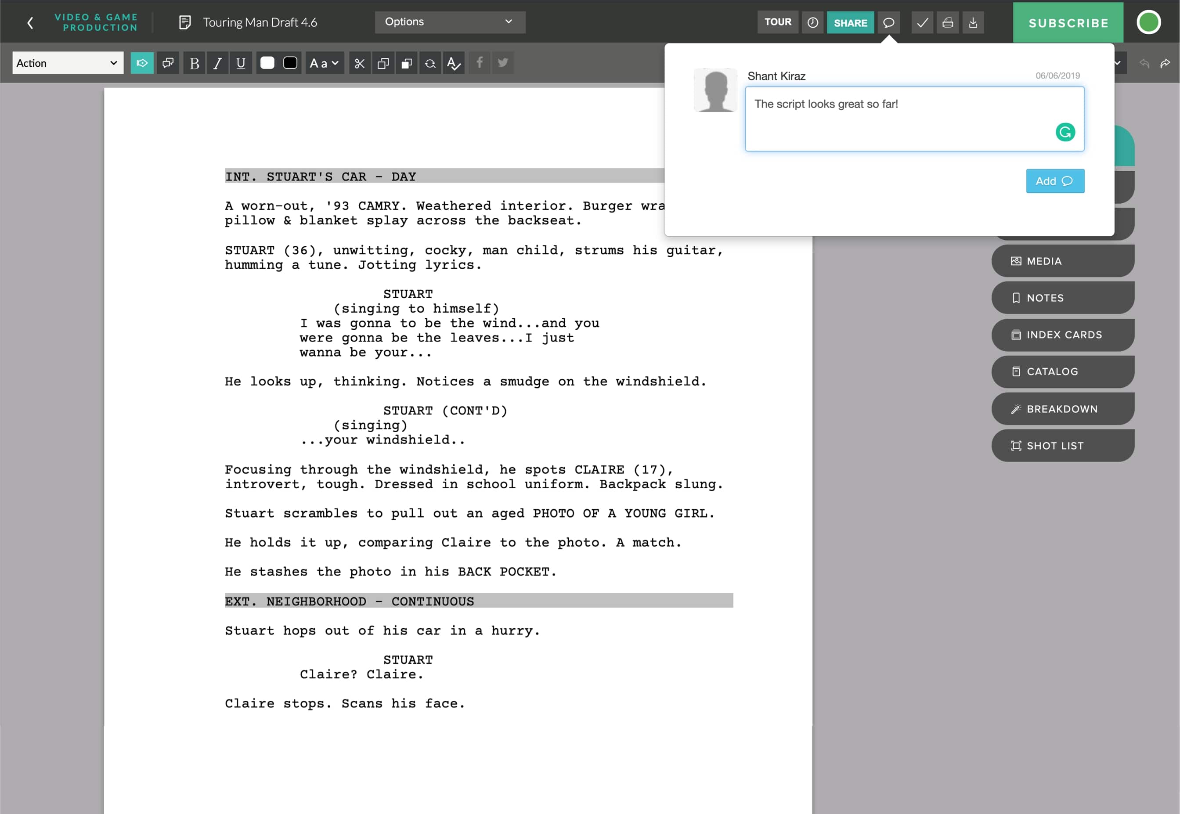This screenshot has width=1180, height=814.
Task: Click the Tour button in top bar
Action: 776,22
